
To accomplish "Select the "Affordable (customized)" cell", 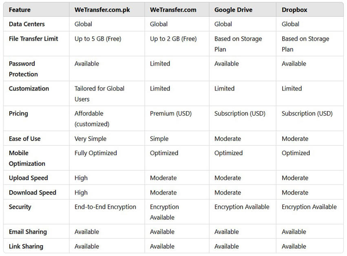I will (x=92, y=118).
